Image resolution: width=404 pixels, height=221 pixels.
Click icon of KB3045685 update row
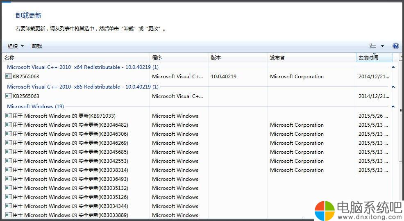tap(9, 152)
